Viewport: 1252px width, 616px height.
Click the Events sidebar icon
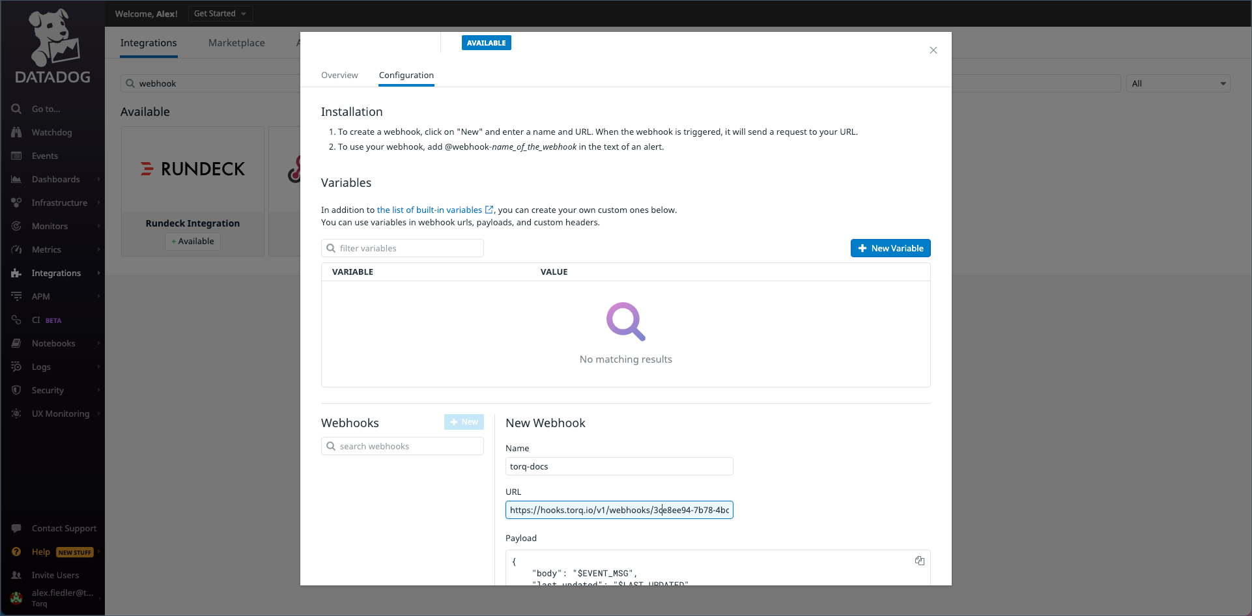click(16, 156)
